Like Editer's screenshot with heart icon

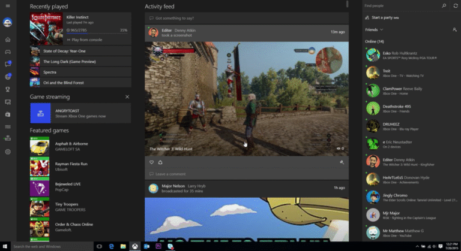151,162
